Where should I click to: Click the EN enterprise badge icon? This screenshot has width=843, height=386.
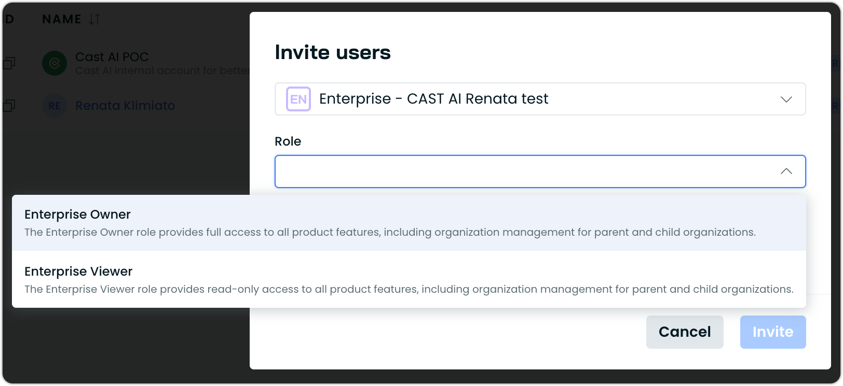[x=298, y=99]
